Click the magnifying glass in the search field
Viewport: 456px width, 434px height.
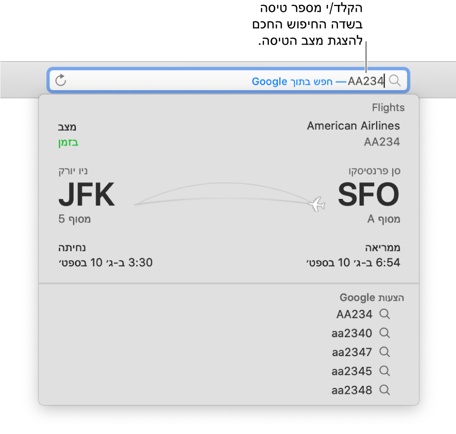[x=395, y=80]
